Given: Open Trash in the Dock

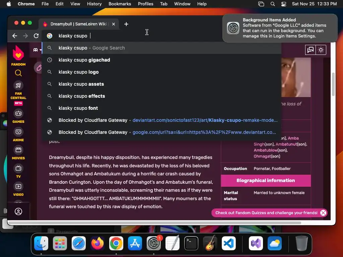Looking at the screenshot, I should click(x=302, y=243).
